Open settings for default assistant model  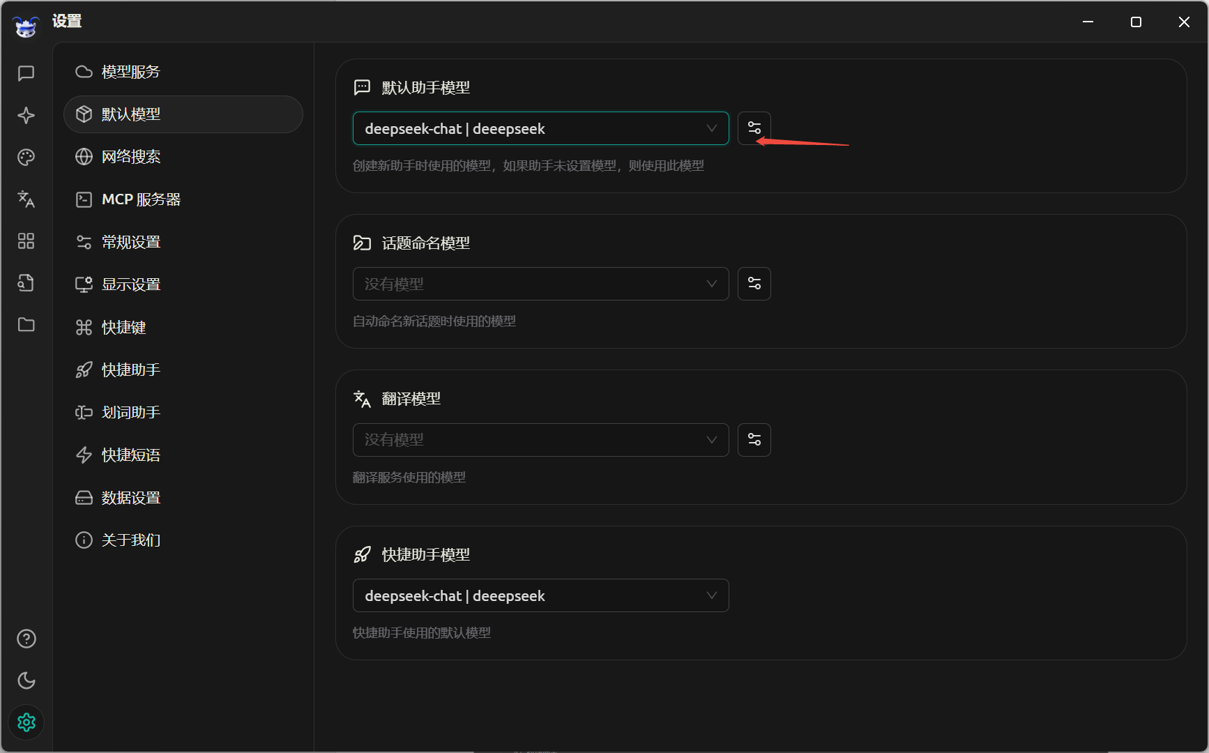(x=754, y=128)
